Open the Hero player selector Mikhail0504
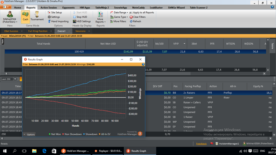Viewport: 276px width, 155px height. 10,17
